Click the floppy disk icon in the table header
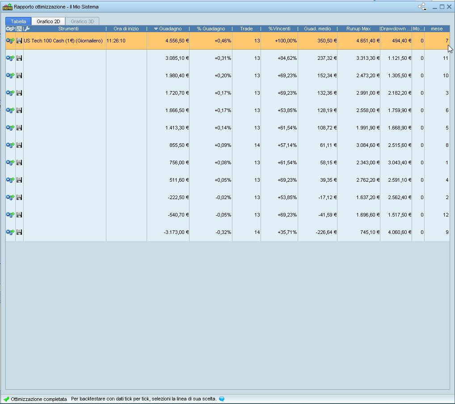The width and height of the screenshot is (455, 404). (19, 29)
